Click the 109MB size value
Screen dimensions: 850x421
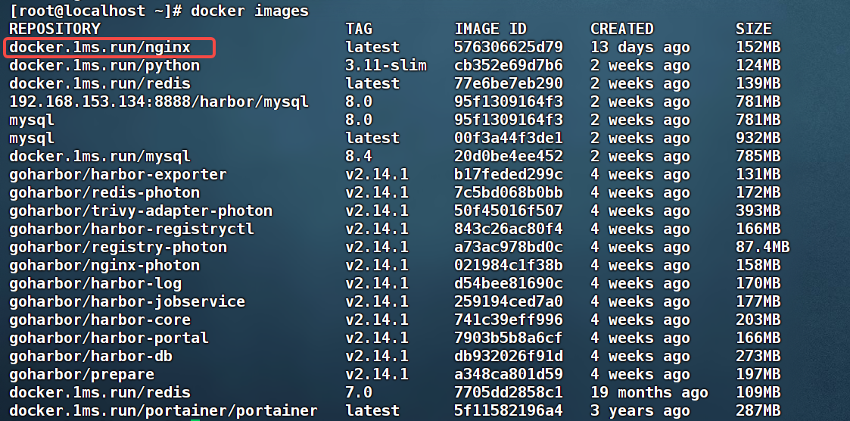pyautogui.click(x=758, y=393)
